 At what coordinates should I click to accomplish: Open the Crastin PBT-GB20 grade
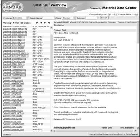(x=14, y=62)
